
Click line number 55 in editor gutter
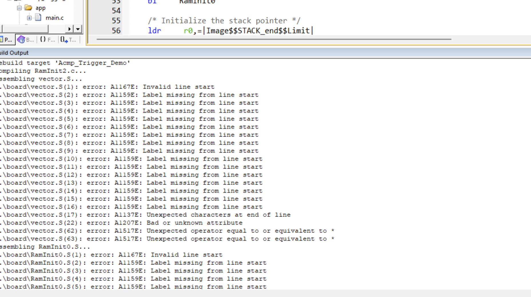coord(116,21)
